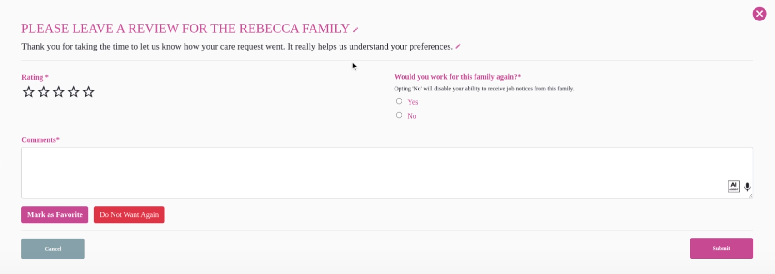Set rating to two stars
775x274 pixels.
[x=44, y=92]
